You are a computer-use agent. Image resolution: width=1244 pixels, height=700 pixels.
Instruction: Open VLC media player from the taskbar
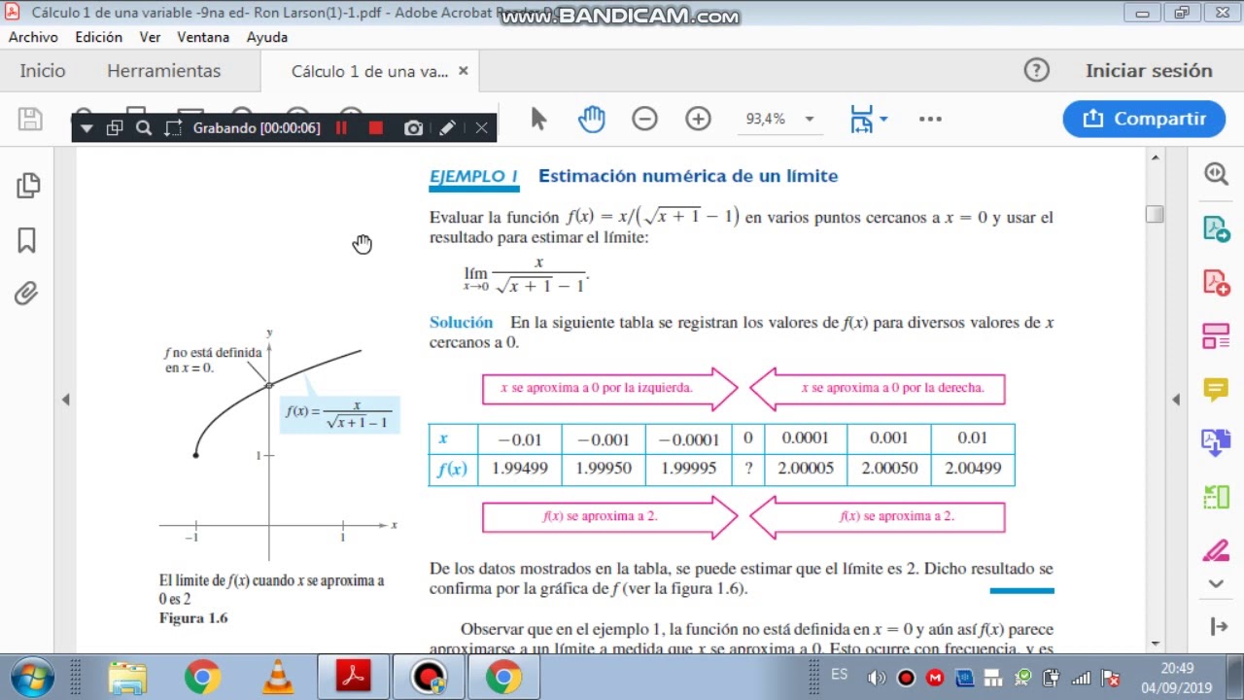click(278, 677)
